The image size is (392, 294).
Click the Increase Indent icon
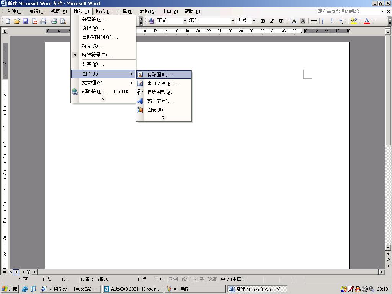[343, 21]
